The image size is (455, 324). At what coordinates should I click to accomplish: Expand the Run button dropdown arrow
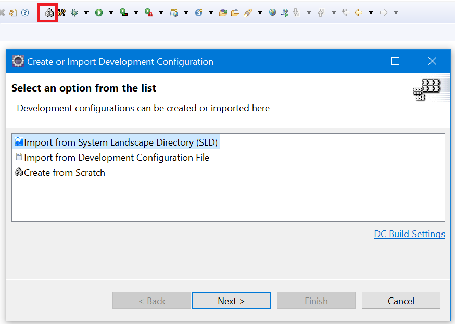111,12
